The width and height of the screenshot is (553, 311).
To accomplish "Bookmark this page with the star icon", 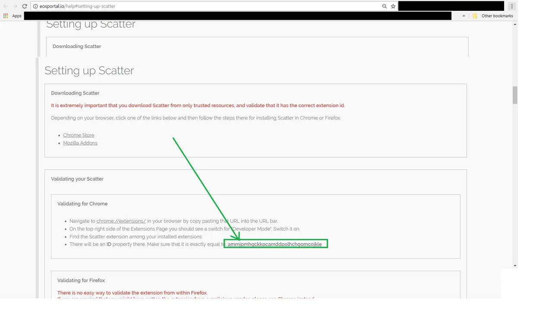I will pyautogui.click(x=393, y=6).
